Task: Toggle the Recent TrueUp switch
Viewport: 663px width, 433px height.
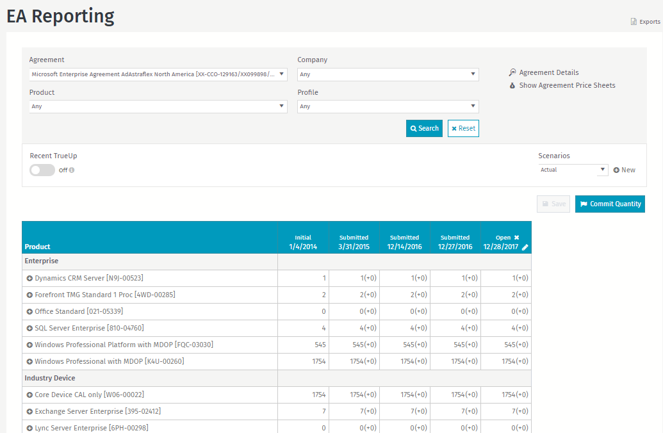Action: pos(42,170)
